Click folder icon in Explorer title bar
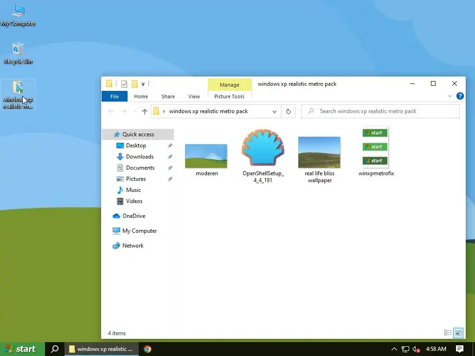 coord(109,84)
